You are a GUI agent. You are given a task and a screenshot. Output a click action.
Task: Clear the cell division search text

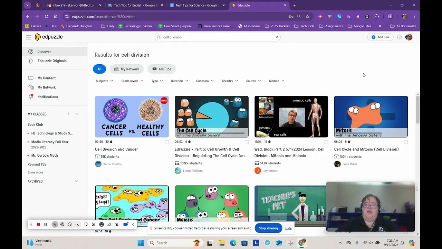pyautogui.click(x=276, y=37)
